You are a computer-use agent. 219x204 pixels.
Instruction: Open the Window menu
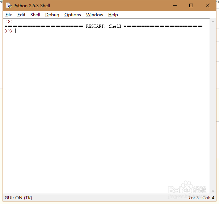pos(94,15)
